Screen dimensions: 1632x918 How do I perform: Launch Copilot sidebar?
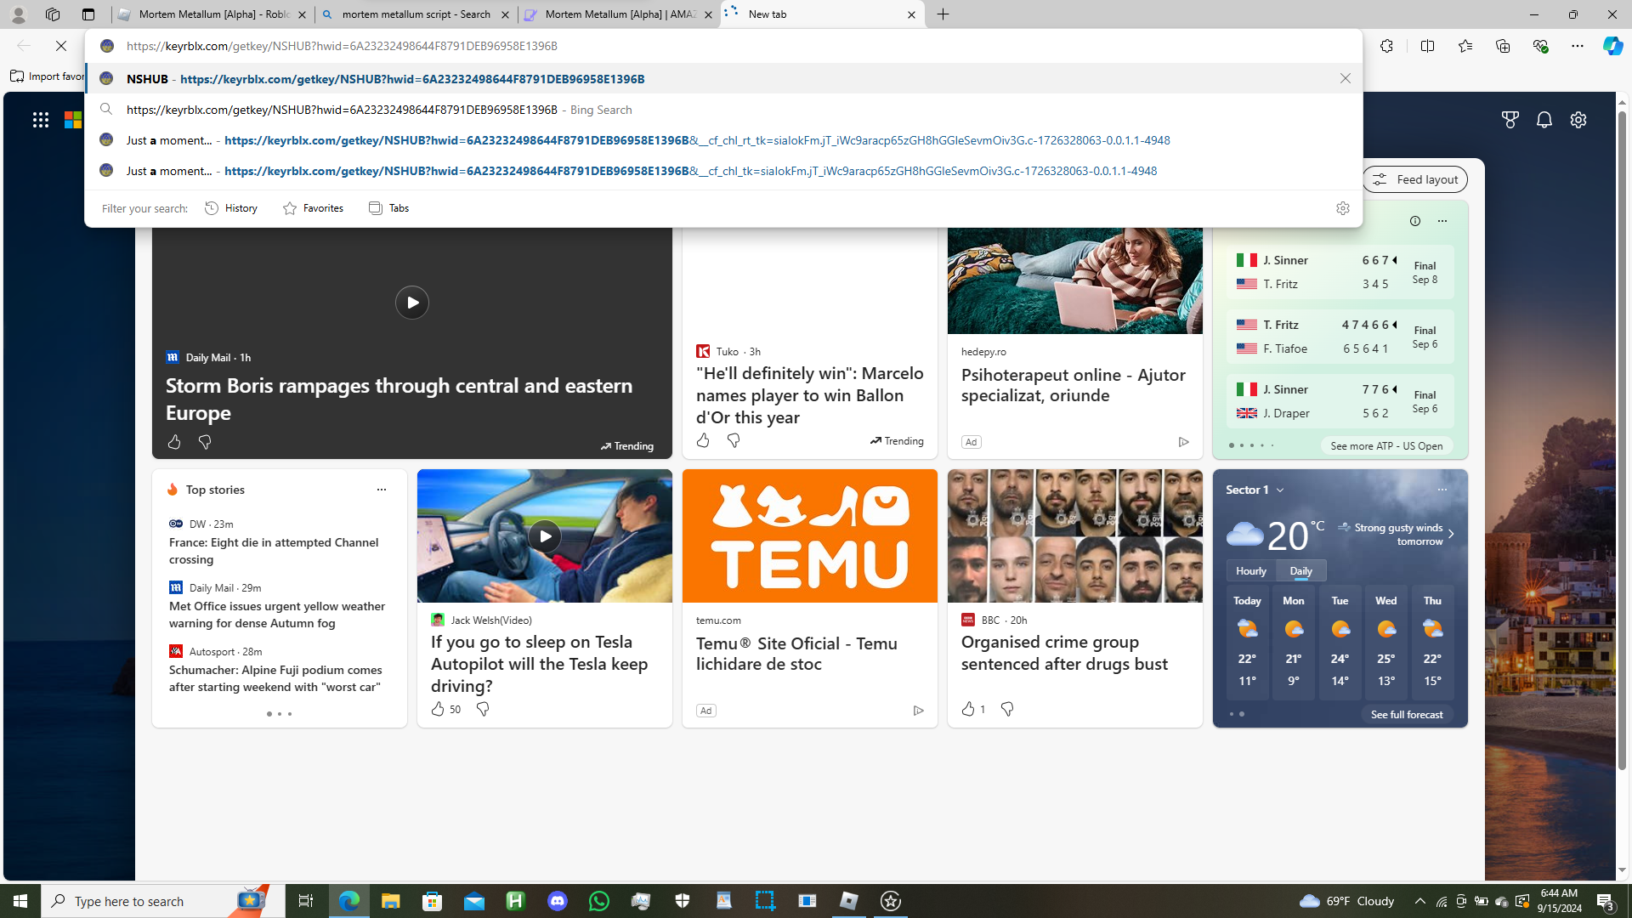tap(1612, 46)
